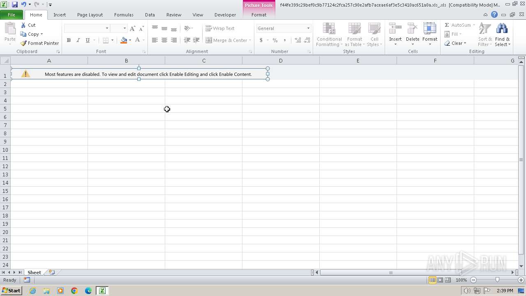Toggle Top Align icon
The height and width of the screenshot is (296, 526).
(x=155, y=28)
